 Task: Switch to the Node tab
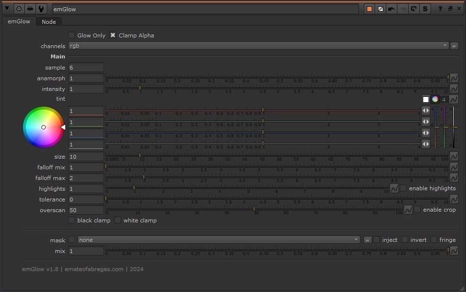coord(49,21)
